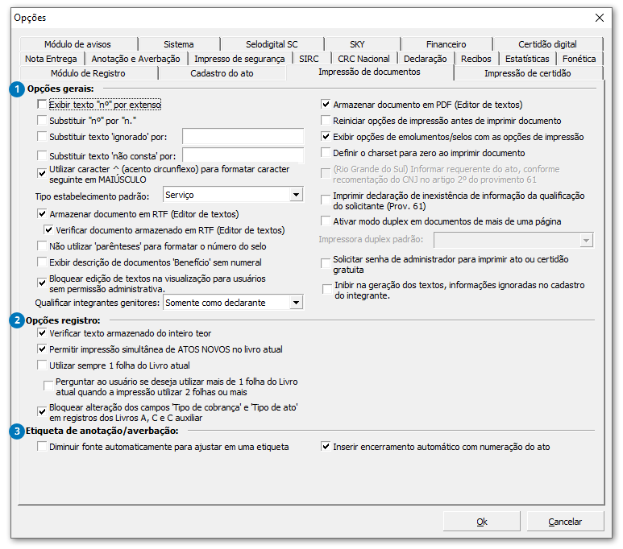The width and height of the screenshot is (623, 549).
Task: Toggle 'Verificar documento armazenado em RTF' checkbox
Action: pyautogui.click(x=48, y=230)
